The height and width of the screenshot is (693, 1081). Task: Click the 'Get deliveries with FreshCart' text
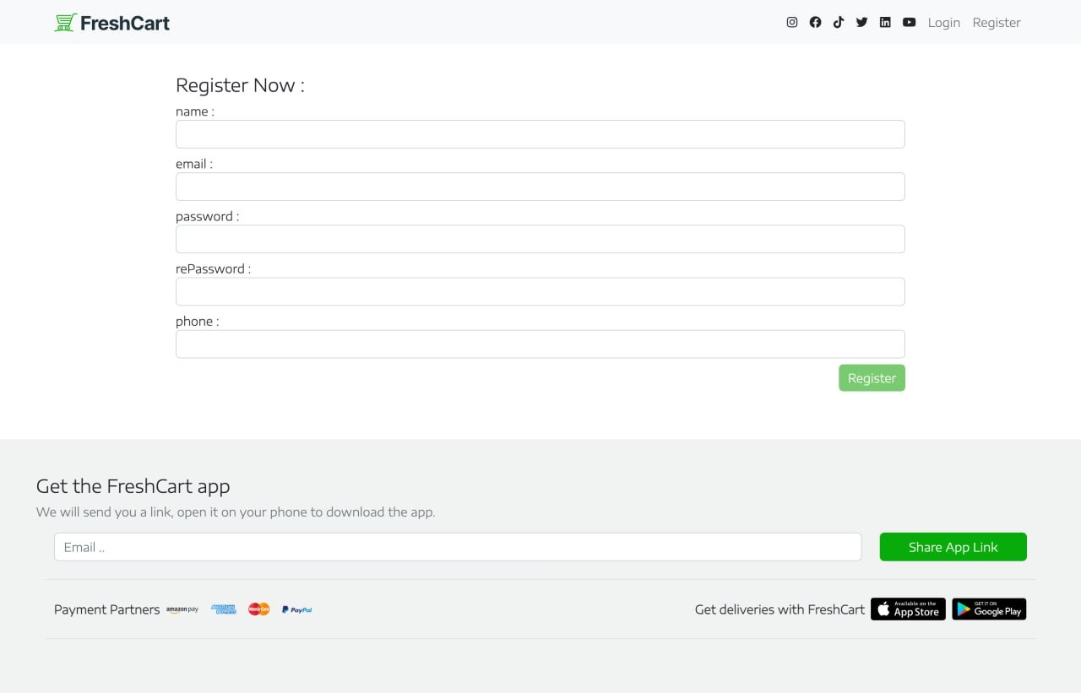click(780, 609)
